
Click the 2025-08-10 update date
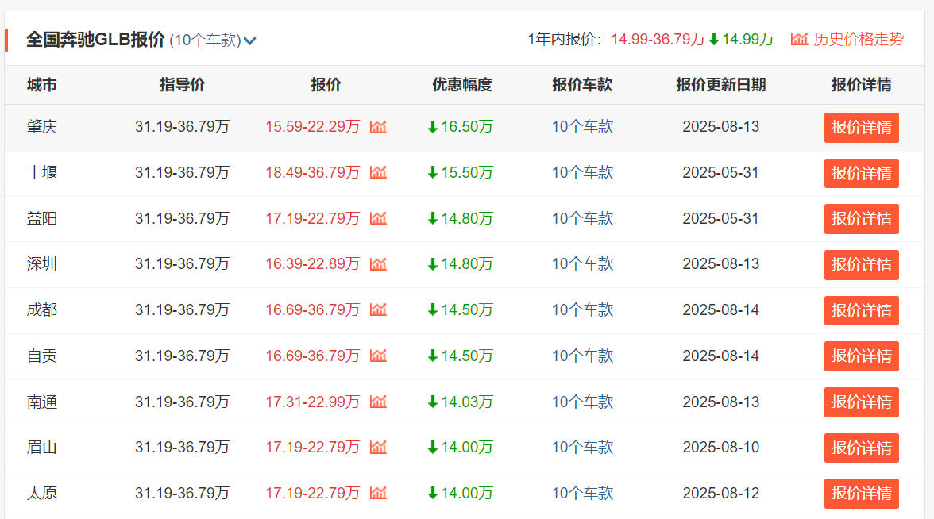point(721,447)
